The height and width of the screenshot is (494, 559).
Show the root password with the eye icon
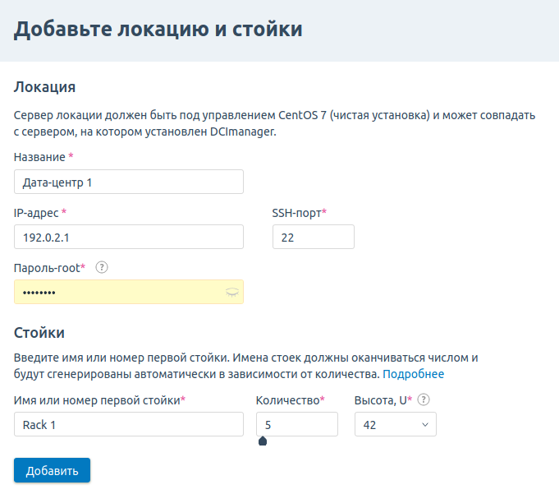point(231,292)
